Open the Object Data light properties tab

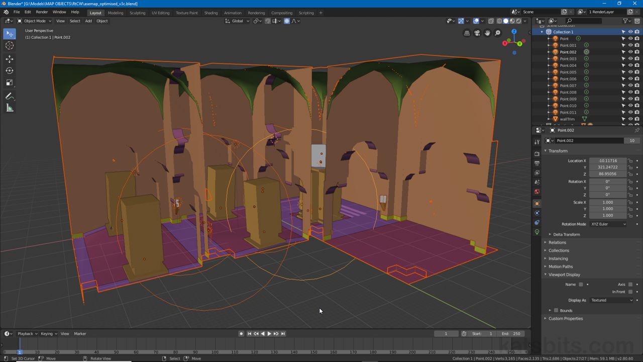coord(537,232)
